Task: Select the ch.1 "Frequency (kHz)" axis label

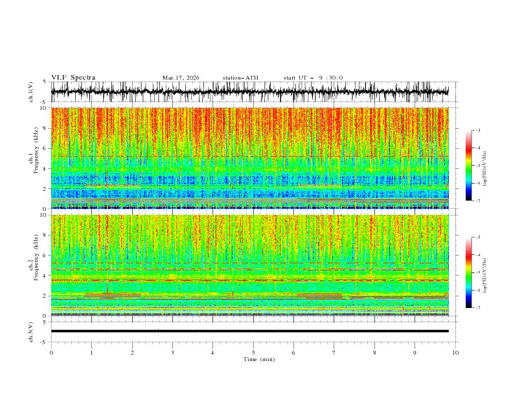Action: 36,150
